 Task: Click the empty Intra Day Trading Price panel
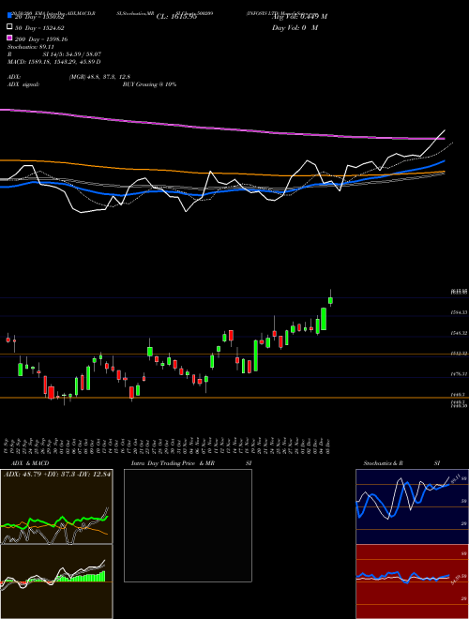pyautogui.click(x=188, y=525)
